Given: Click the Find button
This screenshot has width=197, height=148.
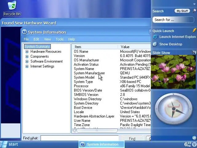Looking at the screenshot, I should point(132,138).
